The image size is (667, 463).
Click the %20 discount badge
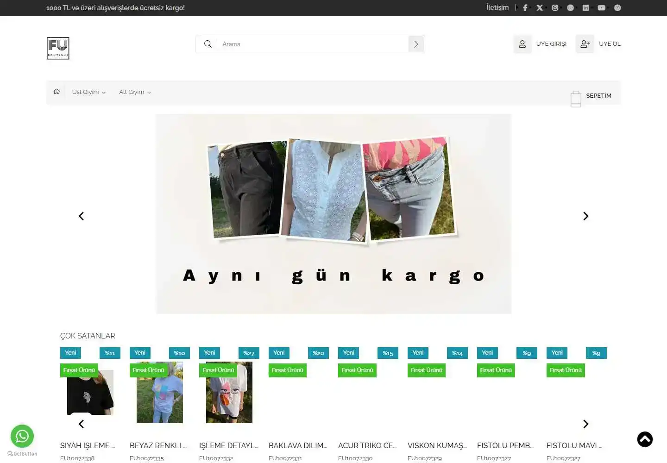318,353
